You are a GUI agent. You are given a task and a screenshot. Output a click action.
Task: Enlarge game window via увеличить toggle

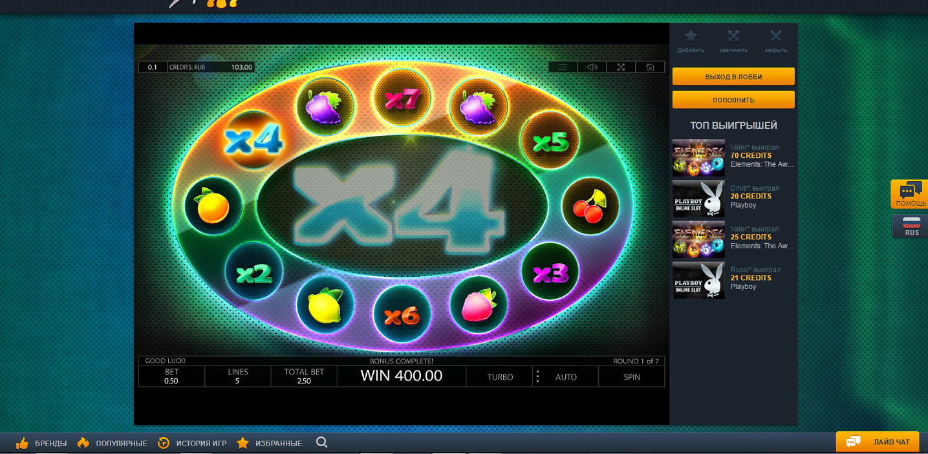(x=733, y=37)
